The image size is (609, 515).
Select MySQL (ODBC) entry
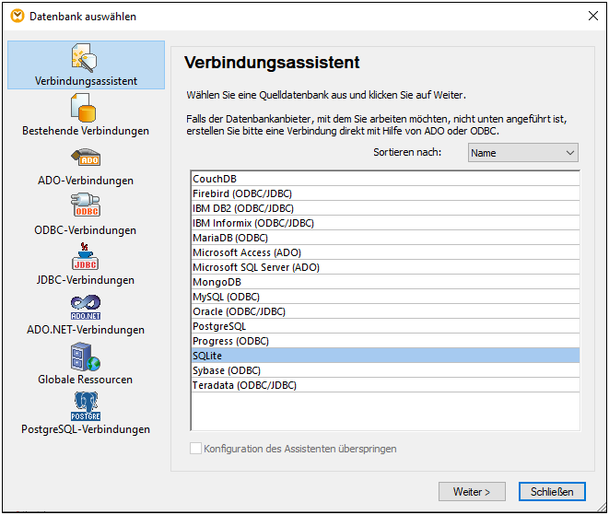385,297
